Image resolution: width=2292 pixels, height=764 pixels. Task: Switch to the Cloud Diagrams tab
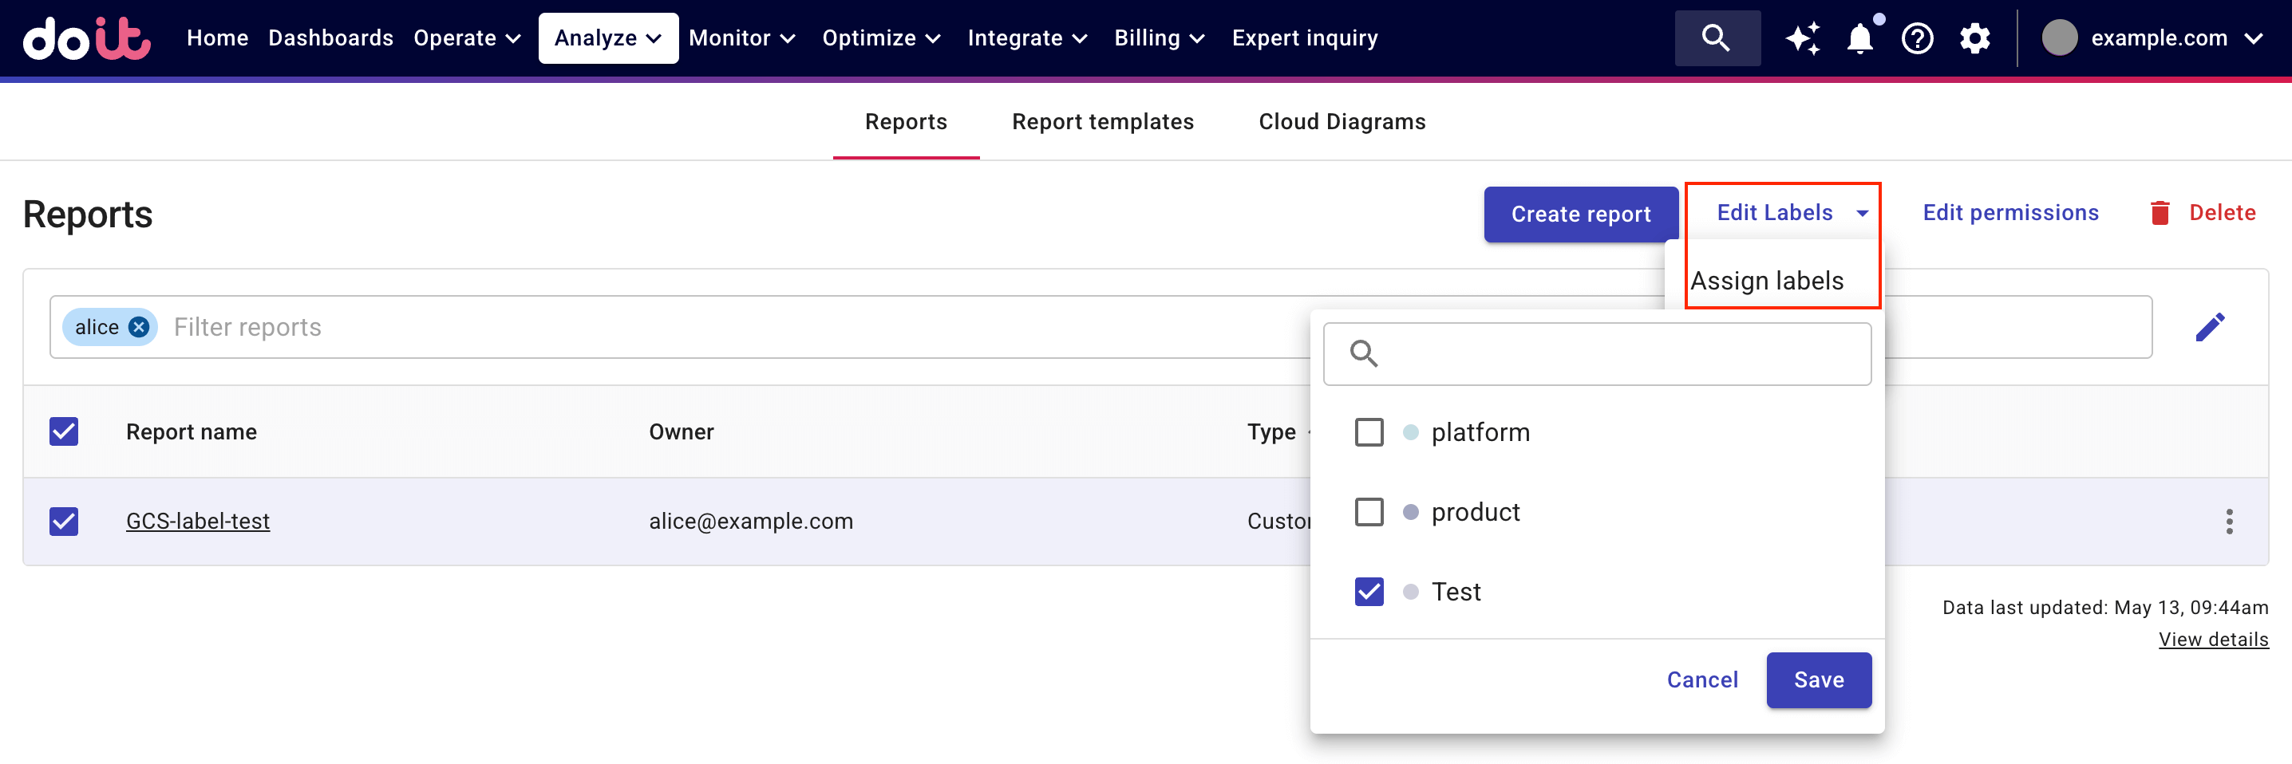pos(1342,122)
